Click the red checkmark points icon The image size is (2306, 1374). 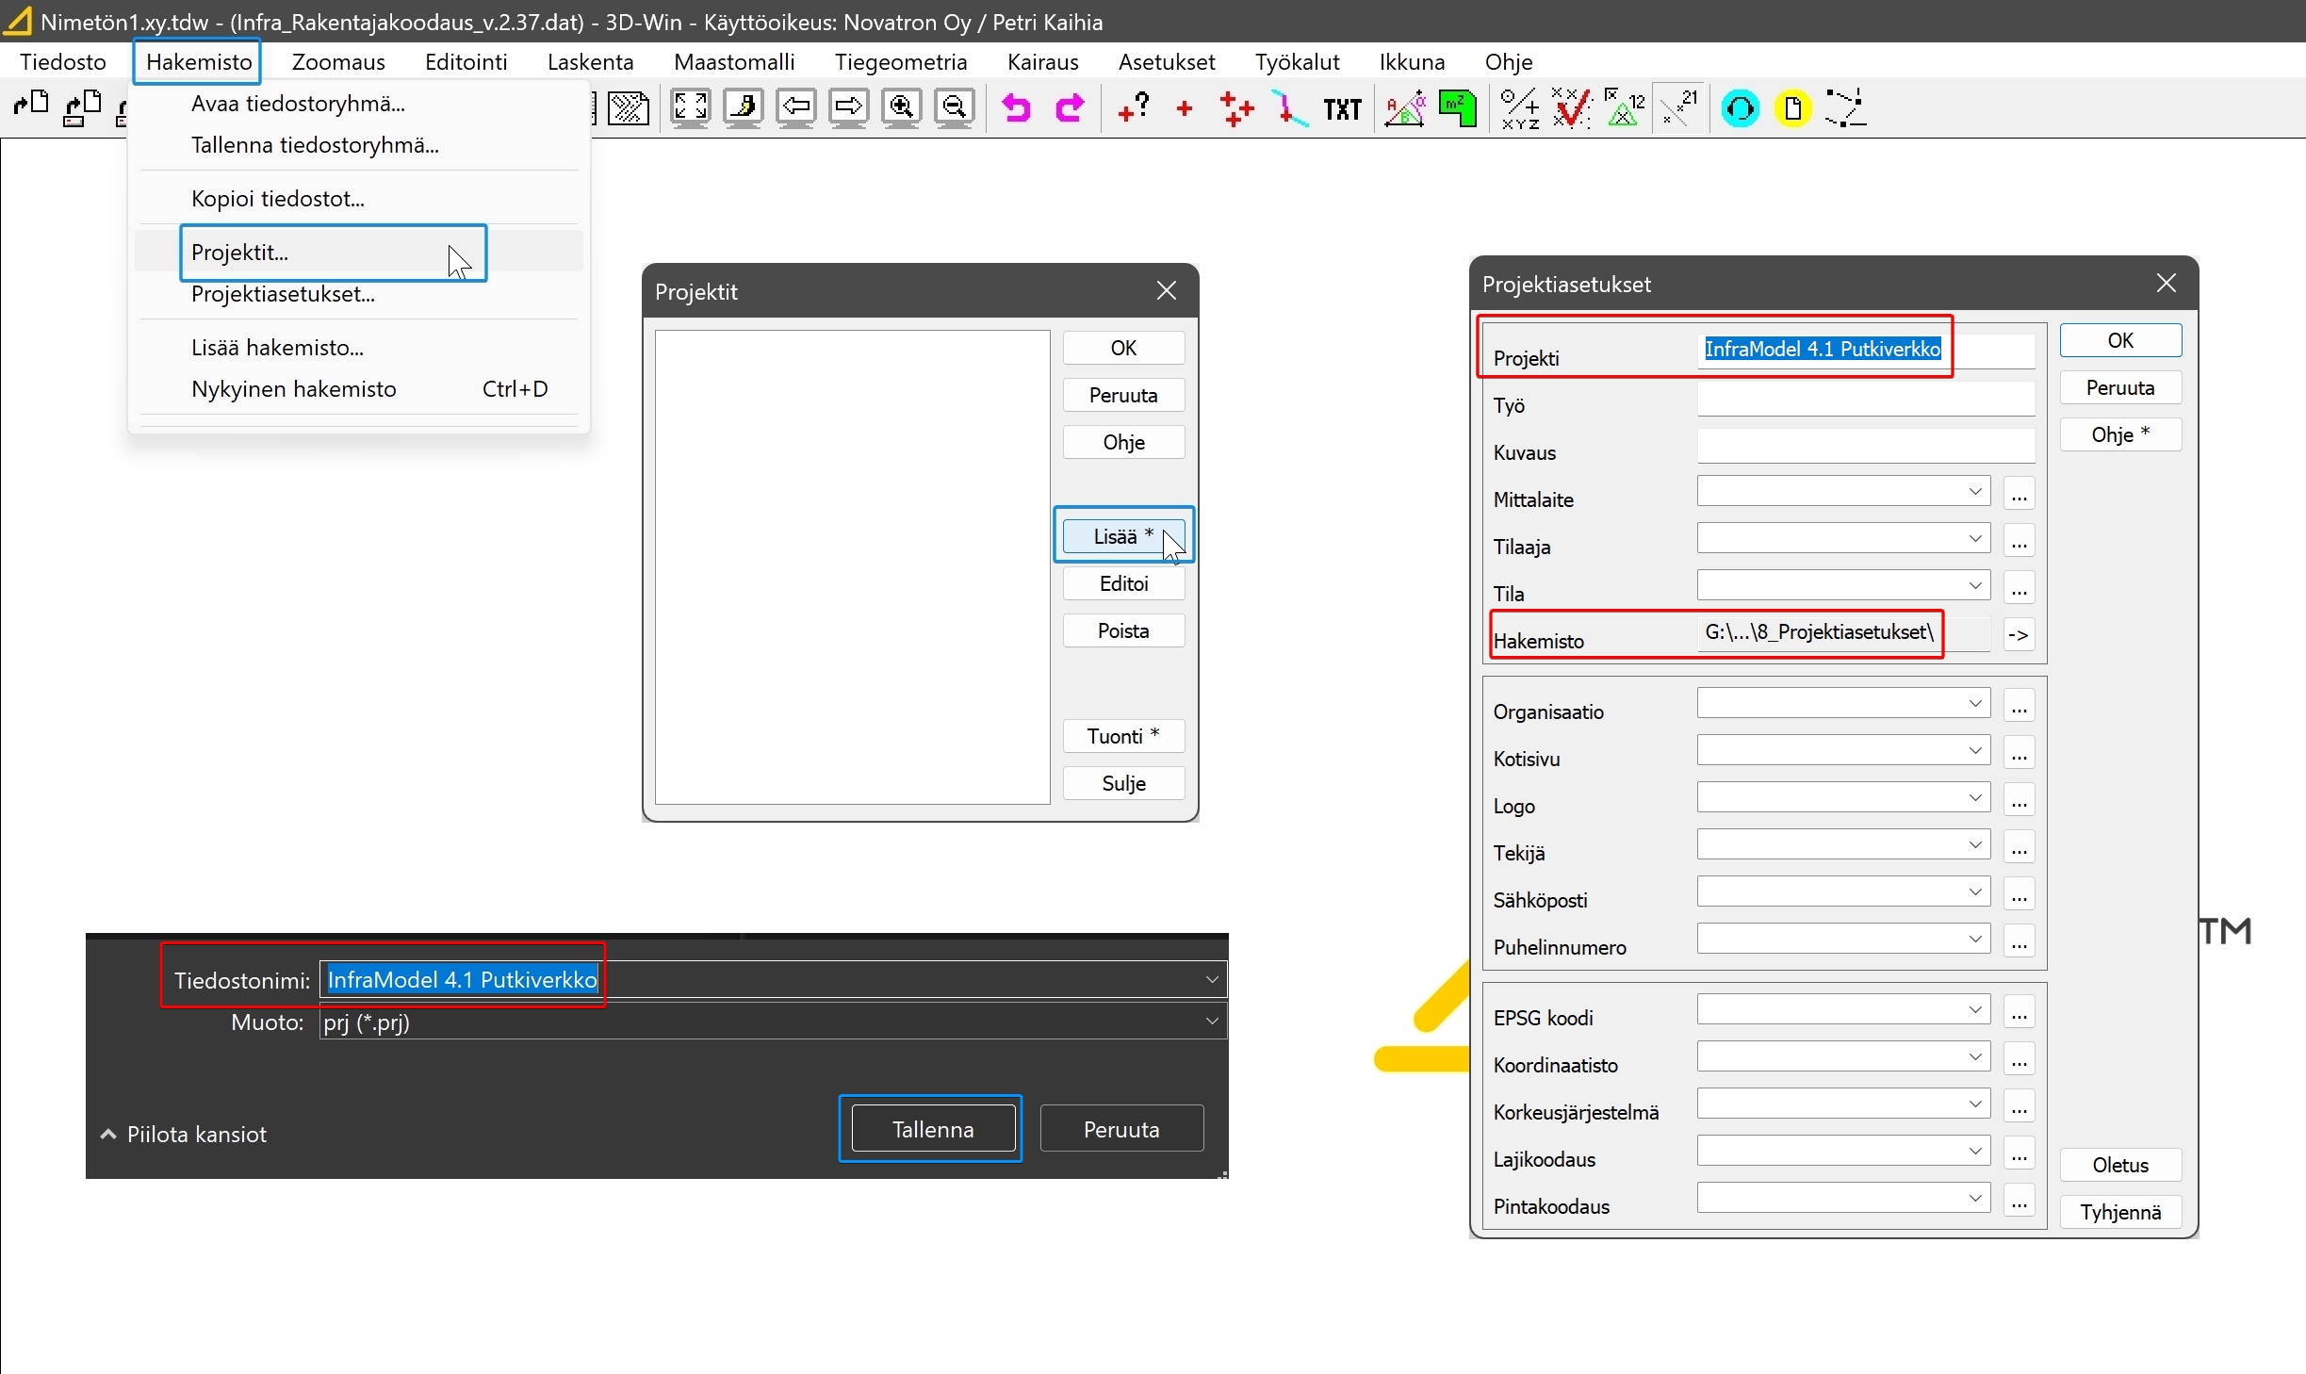[x=1571, y=108]
